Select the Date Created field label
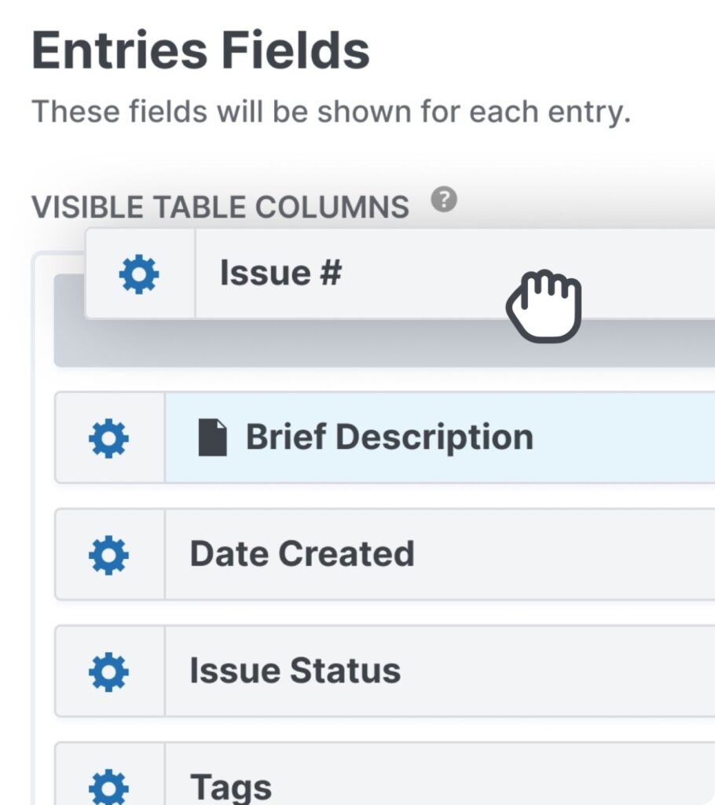715x805 pixels. [x=302, y=554]
